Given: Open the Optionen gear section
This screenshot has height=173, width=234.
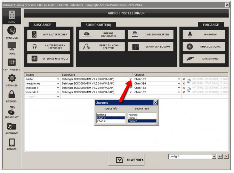Looking at the screenshot, I should pos(12,80).
